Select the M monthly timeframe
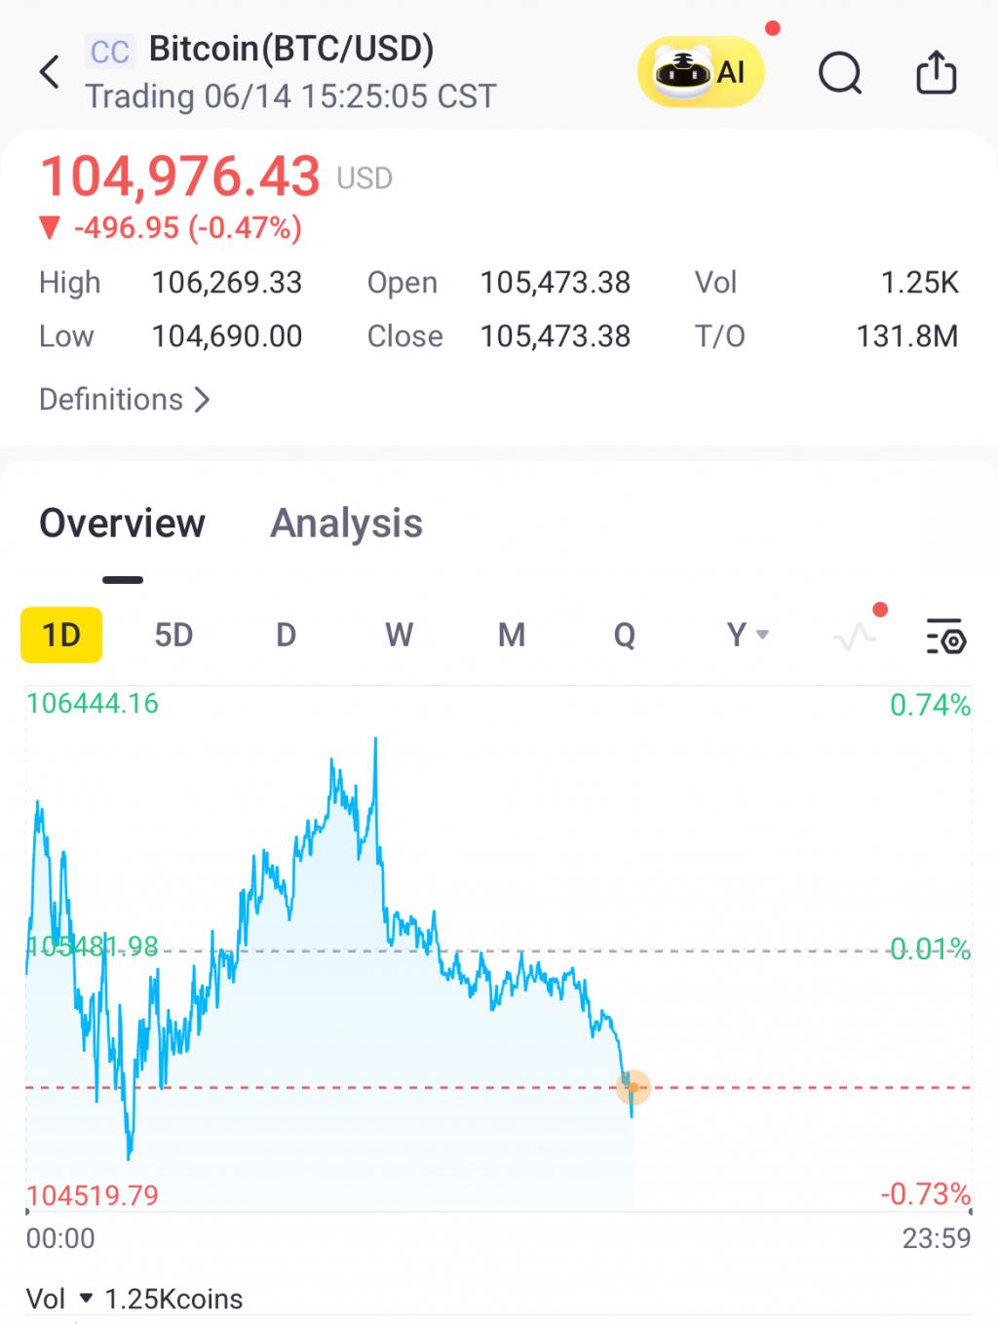The height and width of the screenshot is (1324, 998). coord(512,636)
